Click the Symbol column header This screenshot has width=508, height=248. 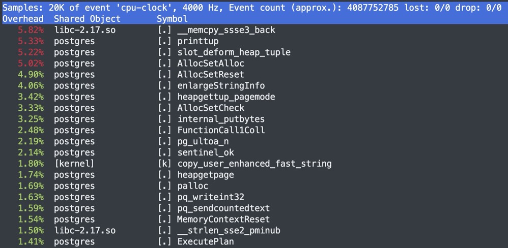point(172,19)
